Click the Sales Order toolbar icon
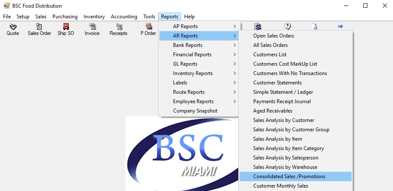 point(39,26)
